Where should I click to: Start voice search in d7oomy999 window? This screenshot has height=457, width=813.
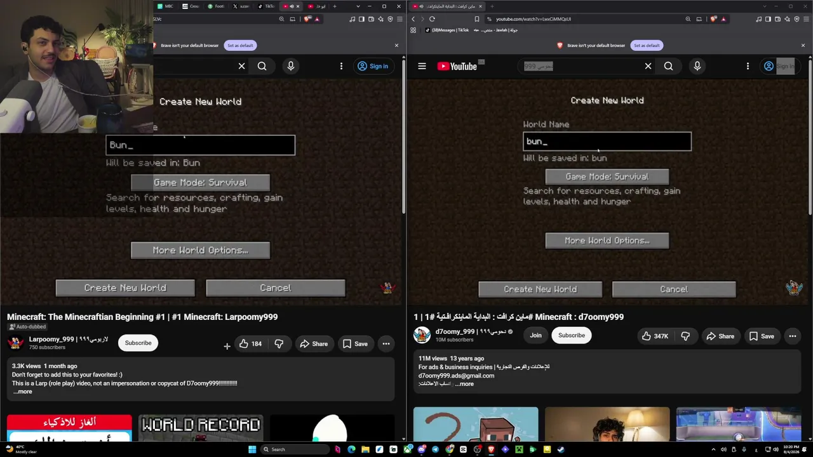[x=697, y=66]
